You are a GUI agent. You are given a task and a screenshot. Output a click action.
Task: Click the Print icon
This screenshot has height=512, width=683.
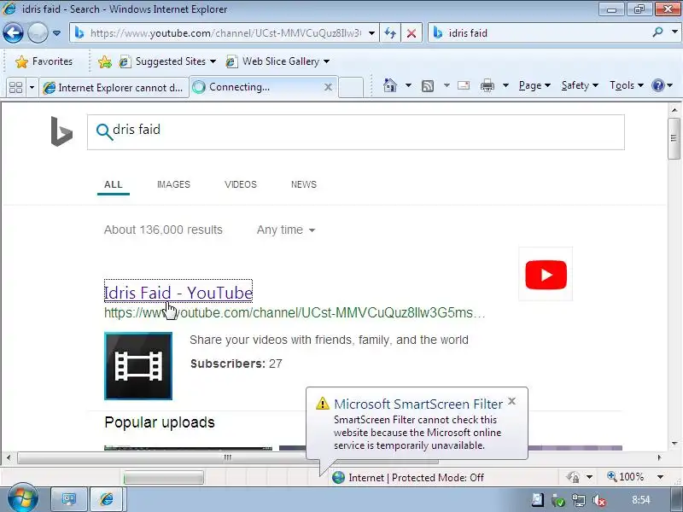tap(487, 85)
